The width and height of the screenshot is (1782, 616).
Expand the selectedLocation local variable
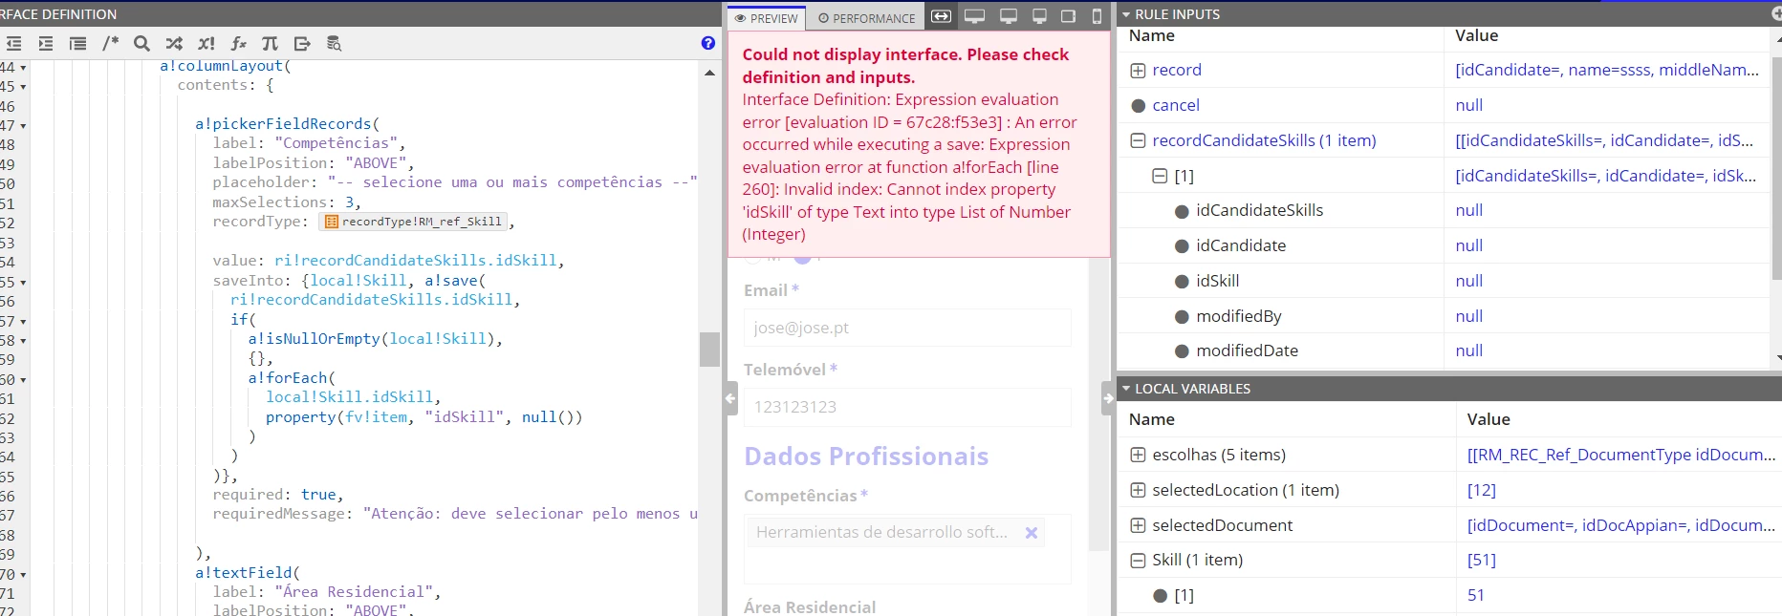tap(1138, 490)
